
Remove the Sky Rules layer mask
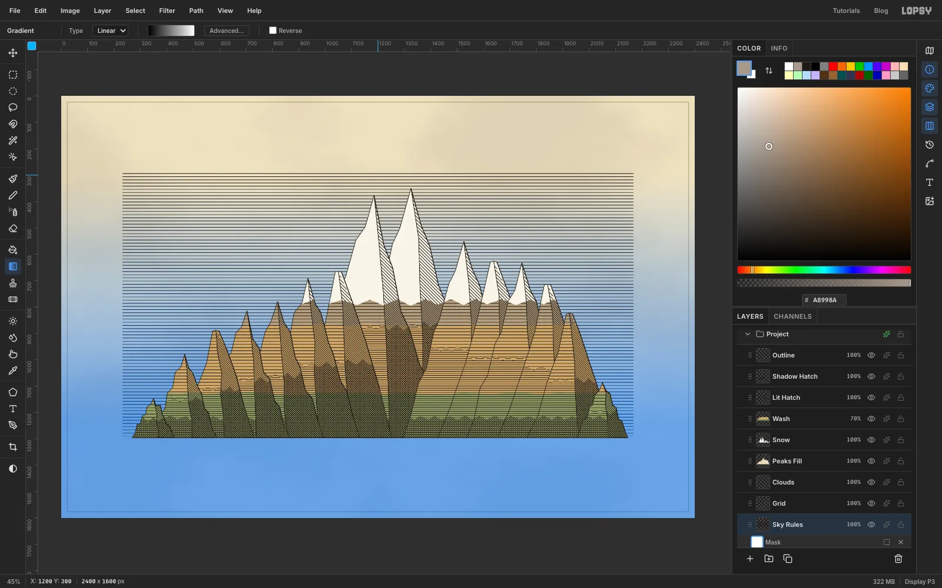click(901, 542)
